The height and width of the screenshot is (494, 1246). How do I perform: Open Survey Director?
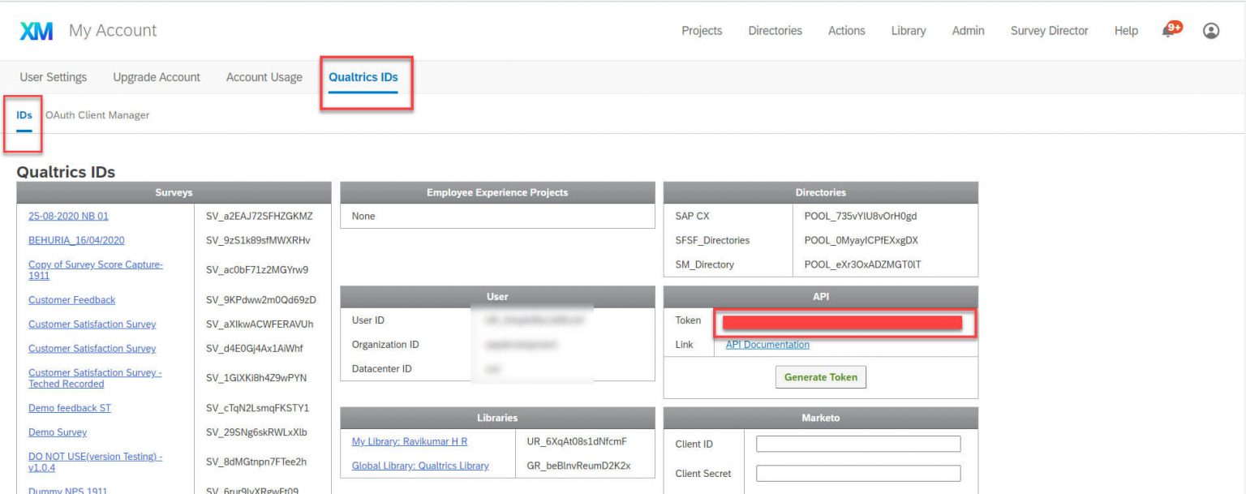pos(1049,30)
